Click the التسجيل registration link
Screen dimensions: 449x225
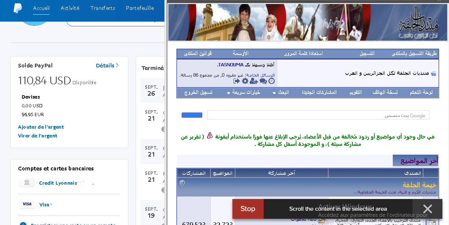click(367, 54)
